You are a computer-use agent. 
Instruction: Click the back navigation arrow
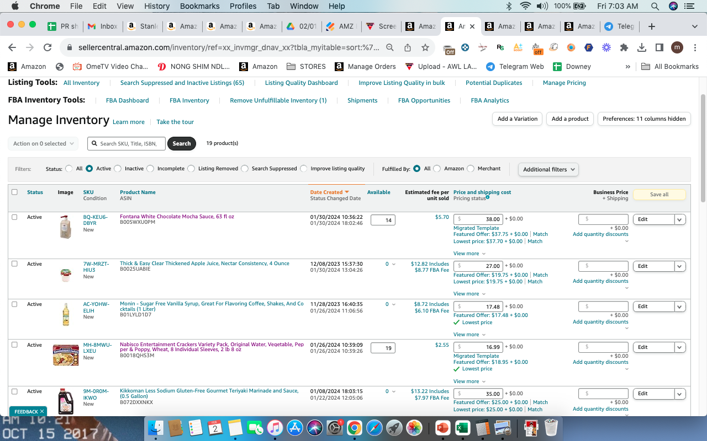coord(12,47)
